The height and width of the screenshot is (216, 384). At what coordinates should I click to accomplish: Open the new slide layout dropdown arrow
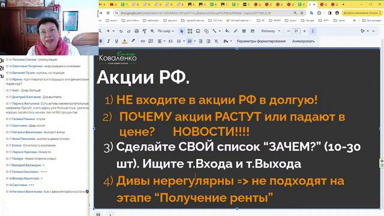[113, 31]
